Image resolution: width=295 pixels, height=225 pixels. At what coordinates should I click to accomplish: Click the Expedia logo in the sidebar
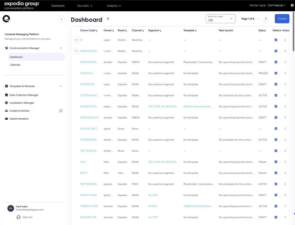pyautogui.click(x=6, y=19)
